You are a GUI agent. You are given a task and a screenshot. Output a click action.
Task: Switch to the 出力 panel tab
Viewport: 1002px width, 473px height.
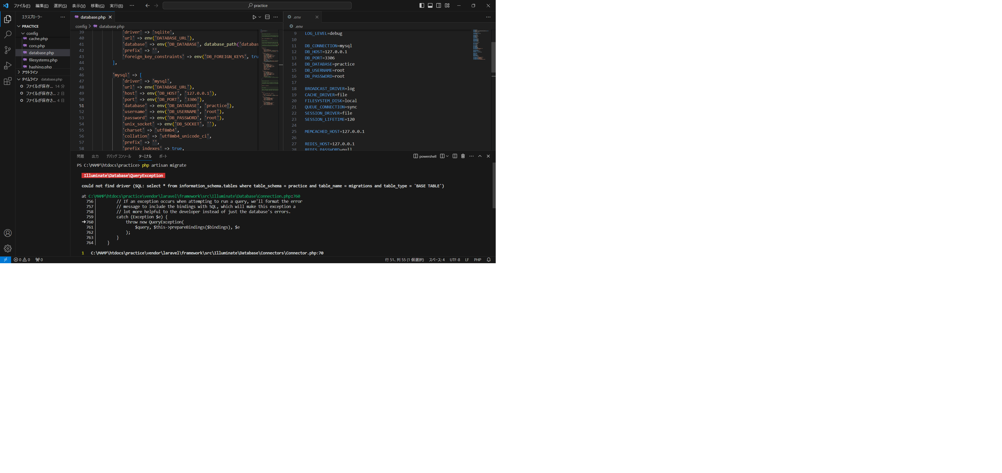click(x=95, y=156)
